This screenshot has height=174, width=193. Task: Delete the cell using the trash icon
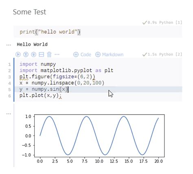point(49,55)
